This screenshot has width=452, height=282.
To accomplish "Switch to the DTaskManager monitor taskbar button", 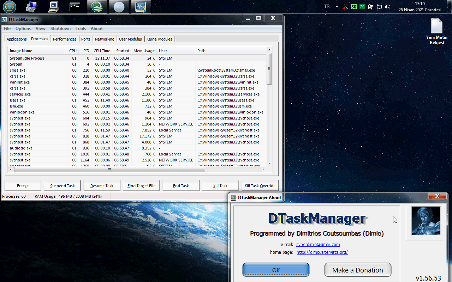I will [141, 7].
